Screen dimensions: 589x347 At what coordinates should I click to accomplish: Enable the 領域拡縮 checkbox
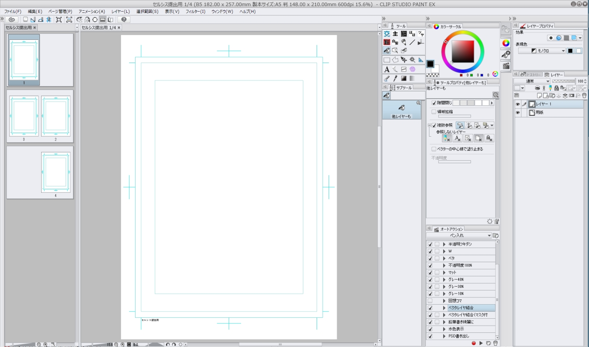[x=434, y=112]
